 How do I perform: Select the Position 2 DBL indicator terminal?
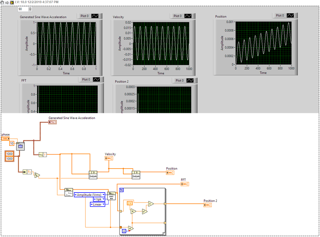(207, 205)
